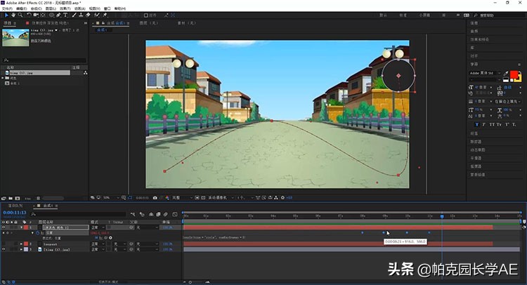Select the Puppet Pin tool

point(105,15)
